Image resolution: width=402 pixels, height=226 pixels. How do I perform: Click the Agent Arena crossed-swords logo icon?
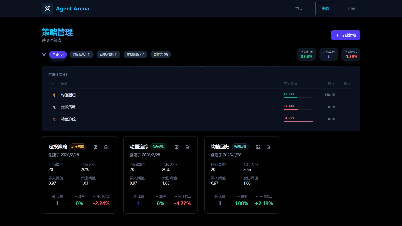coord(47,8)
